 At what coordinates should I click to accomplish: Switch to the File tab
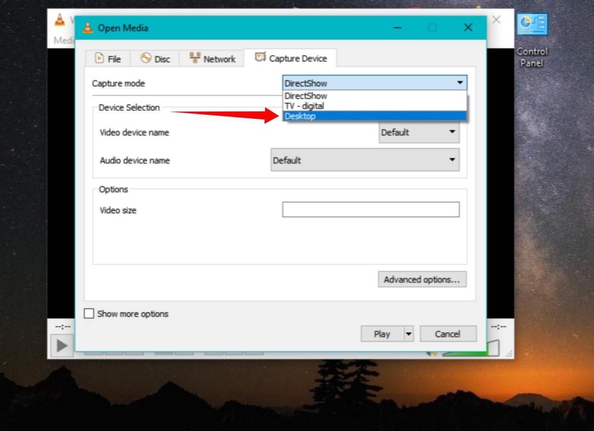108,59
